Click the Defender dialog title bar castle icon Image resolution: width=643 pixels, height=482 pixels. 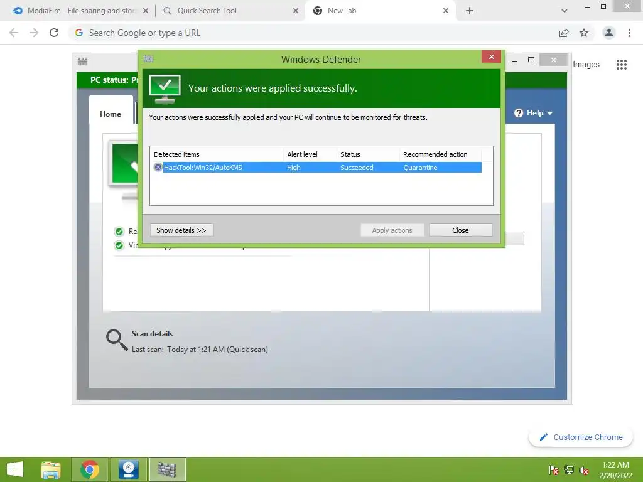(148, 59)
